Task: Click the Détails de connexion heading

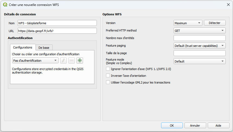Action: (20, 14)
